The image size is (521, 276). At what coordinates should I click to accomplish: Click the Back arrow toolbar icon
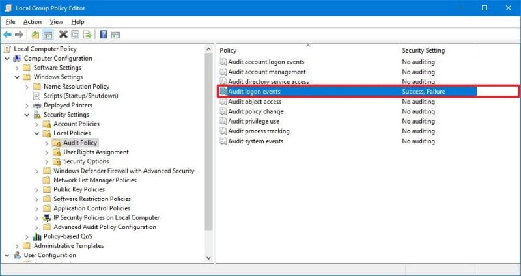(7, 34)
